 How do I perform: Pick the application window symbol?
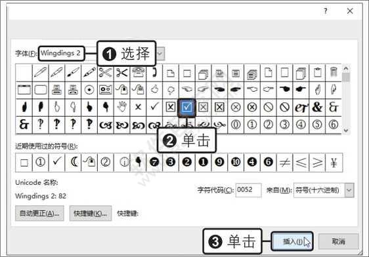point(24,90)
